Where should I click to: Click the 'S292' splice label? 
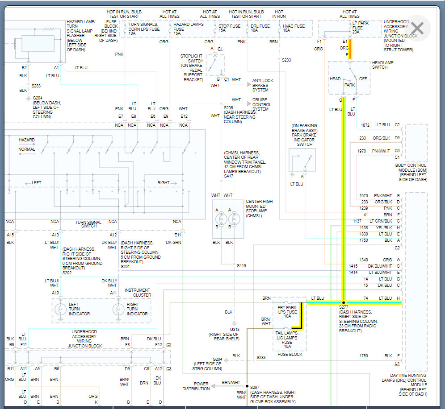coord(67,273)
